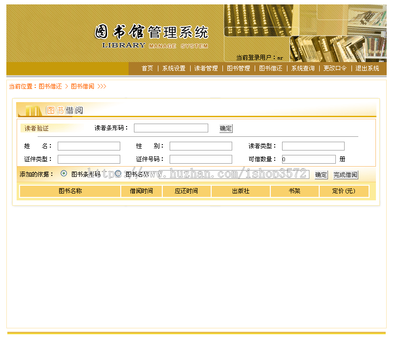The height and width of the screenshot is (344, 394).
Task: Open the 首页 menu item
Action: point(147,68)
